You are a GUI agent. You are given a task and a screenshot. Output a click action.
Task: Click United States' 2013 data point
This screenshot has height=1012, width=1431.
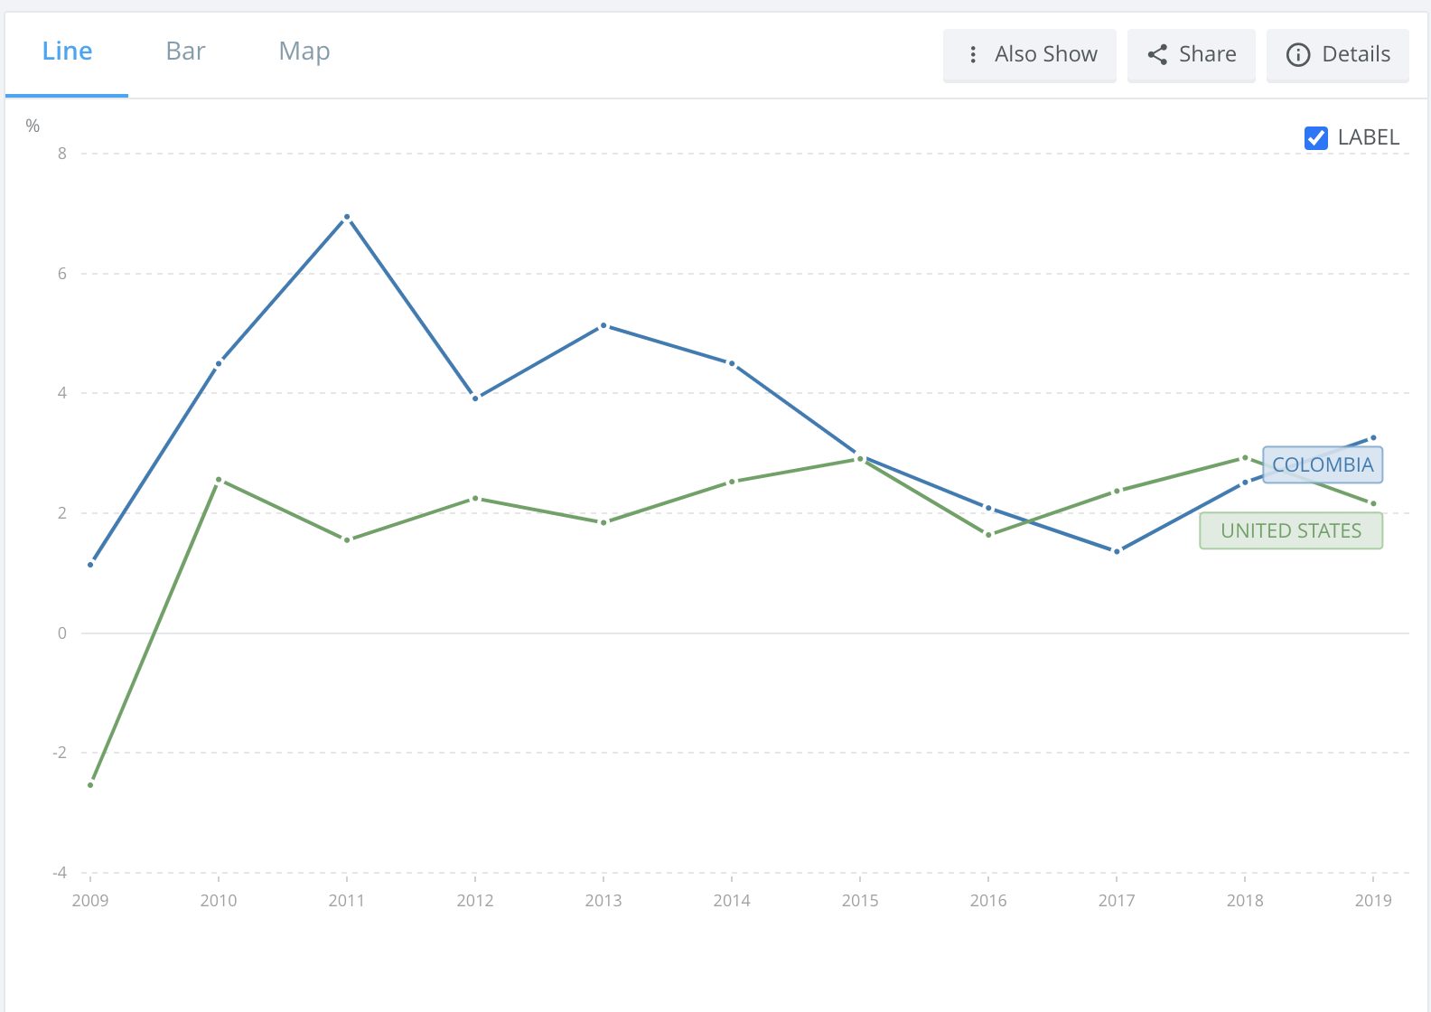603,522
